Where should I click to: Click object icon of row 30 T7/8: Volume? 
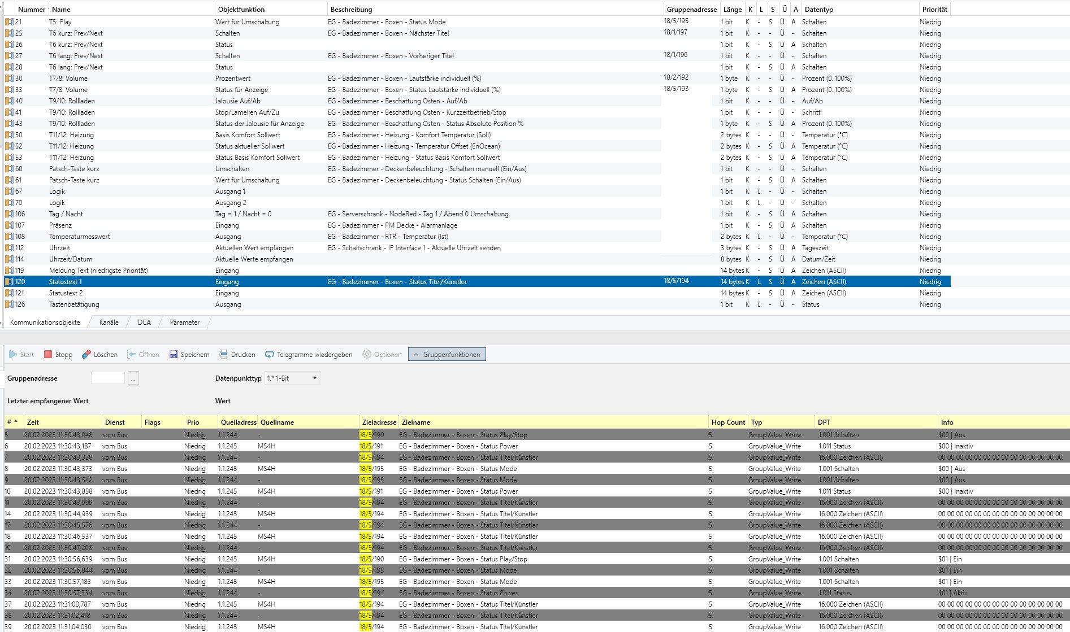click(x=9, y=79)
